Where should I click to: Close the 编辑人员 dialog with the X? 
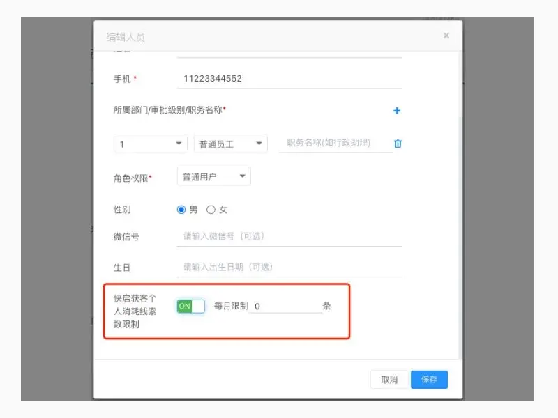click(x=446, y=36)
